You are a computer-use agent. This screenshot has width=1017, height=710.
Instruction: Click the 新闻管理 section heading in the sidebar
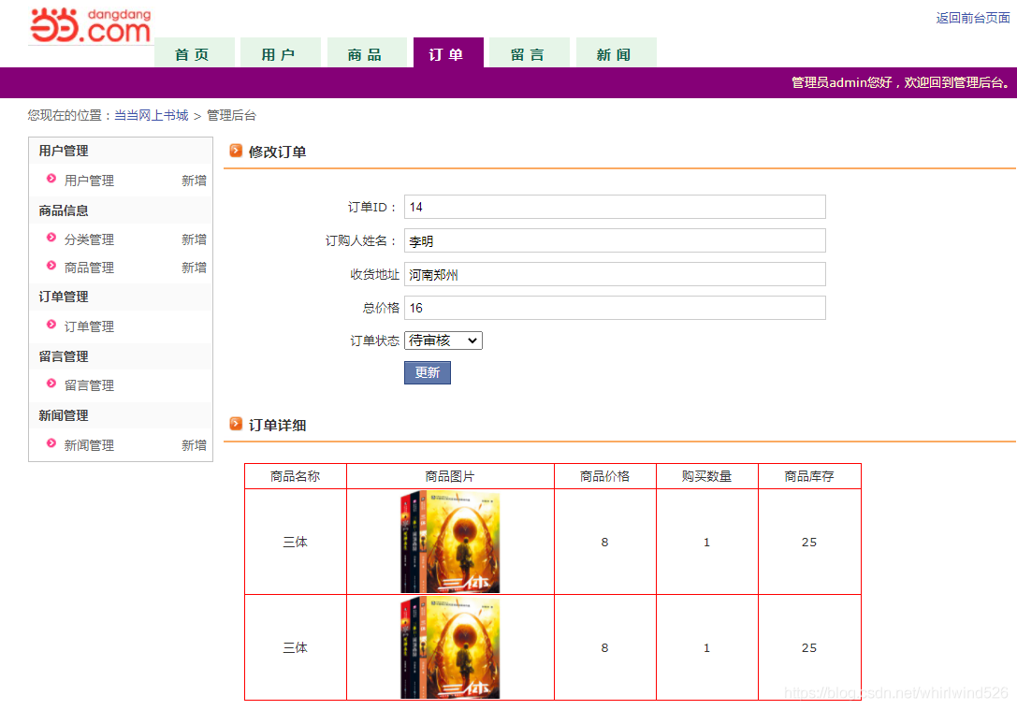[64, 415]
